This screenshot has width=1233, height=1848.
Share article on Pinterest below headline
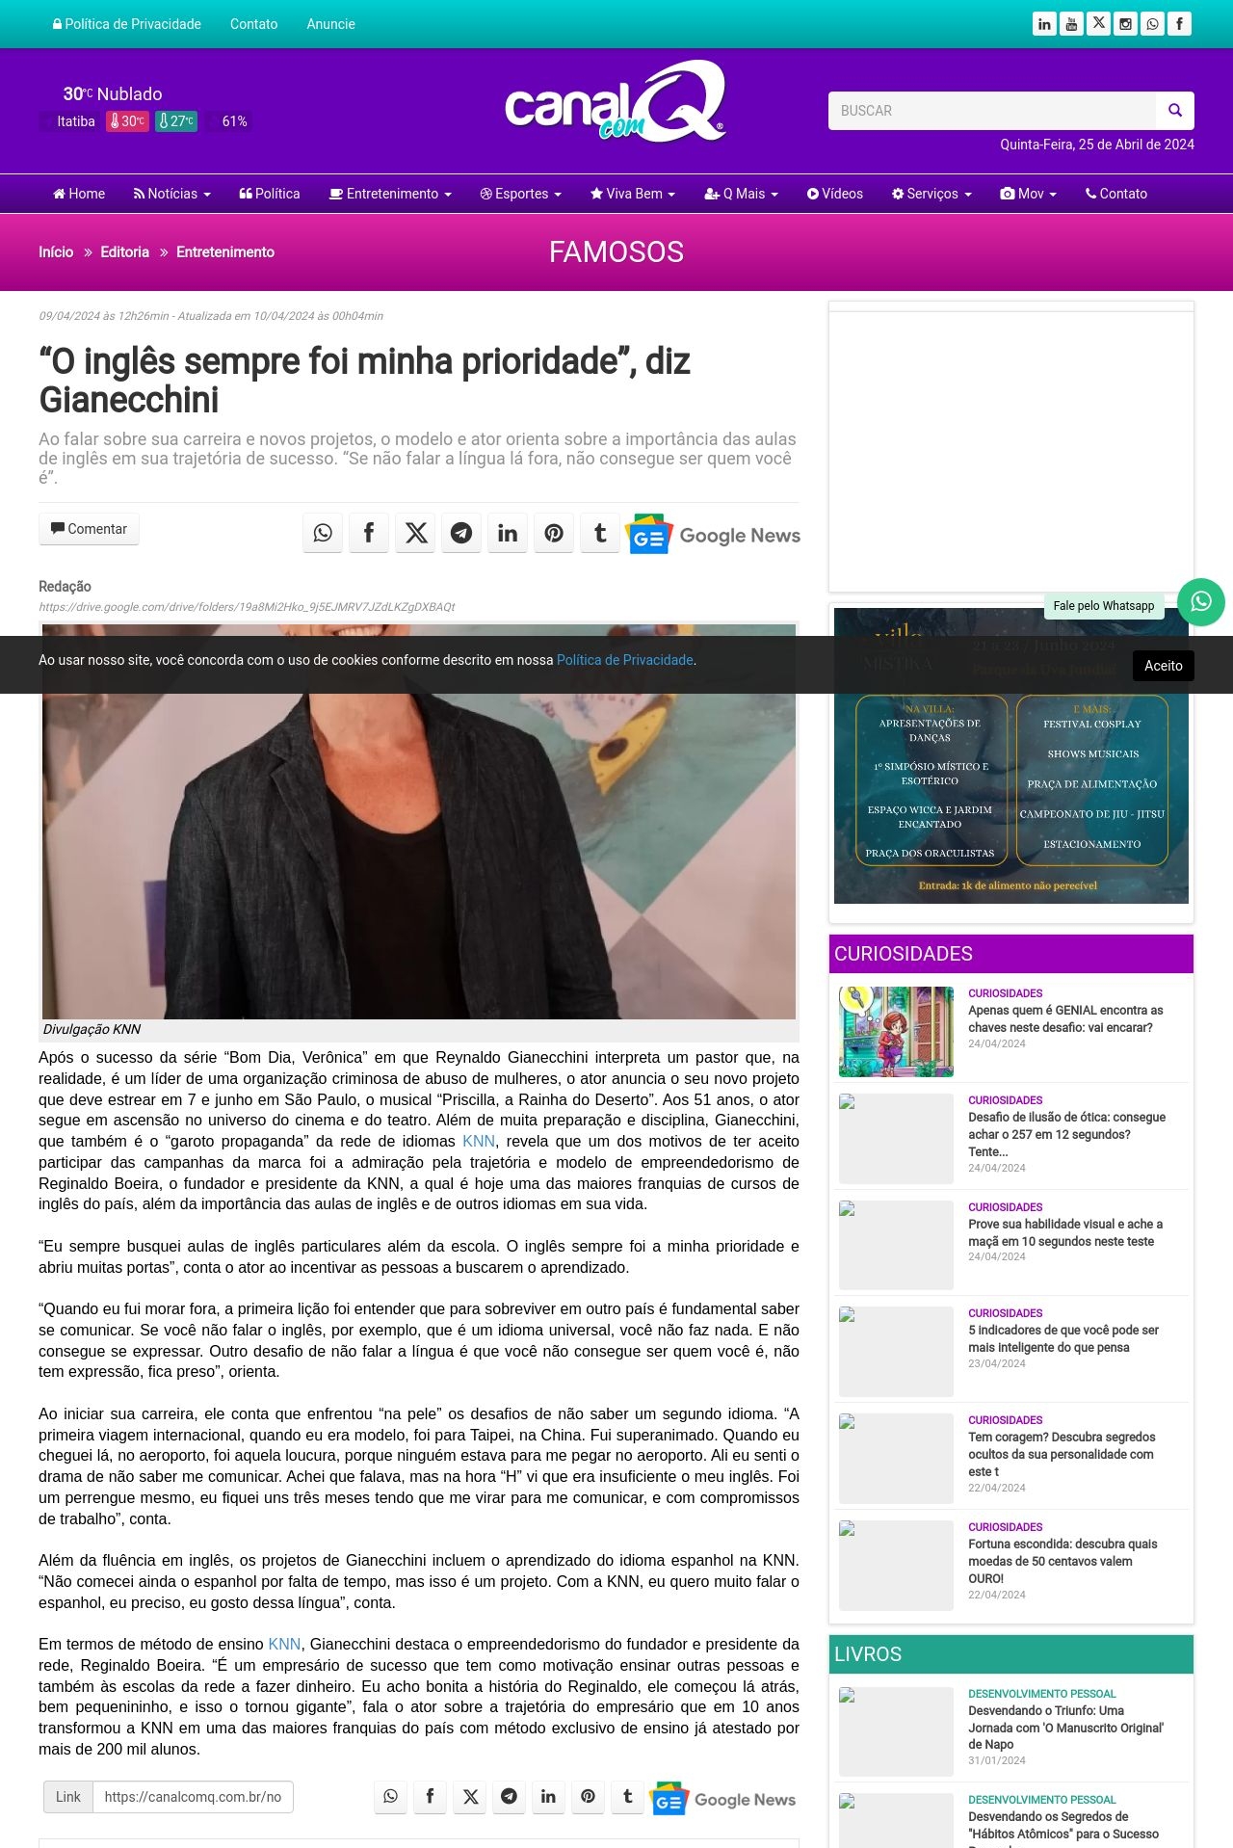click(554, 533)
